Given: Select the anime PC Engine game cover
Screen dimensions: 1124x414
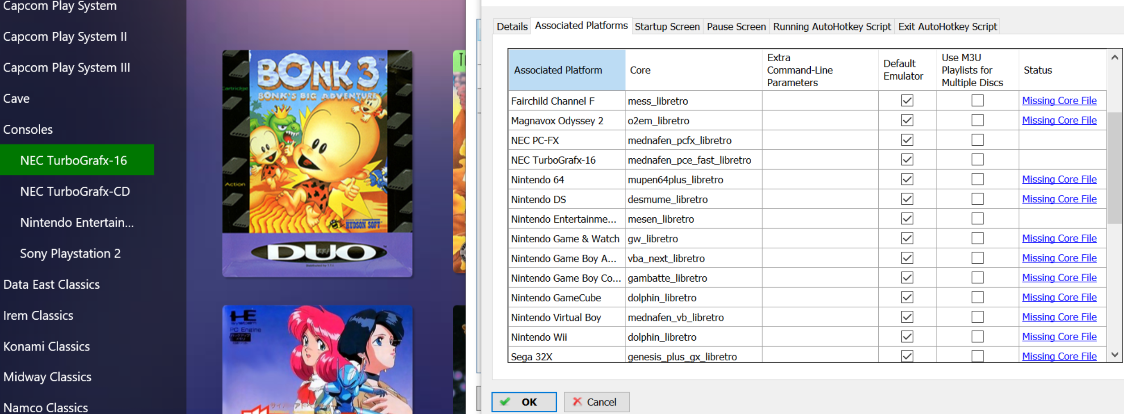Looking at the screenshot, I should pyautogui.click(x=317, y=359).
